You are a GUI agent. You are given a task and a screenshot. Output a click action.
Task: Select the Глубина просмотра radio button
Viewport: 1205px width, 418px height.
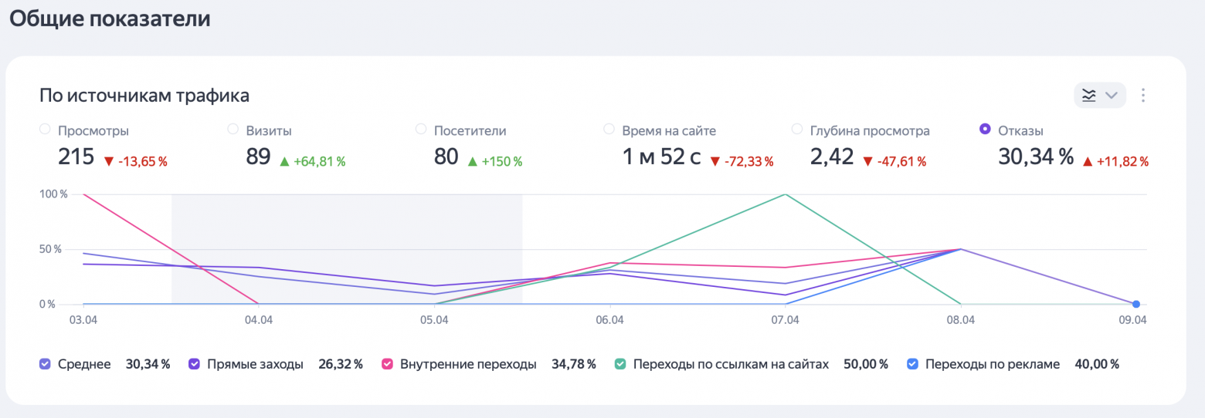(x=797, y=130)
